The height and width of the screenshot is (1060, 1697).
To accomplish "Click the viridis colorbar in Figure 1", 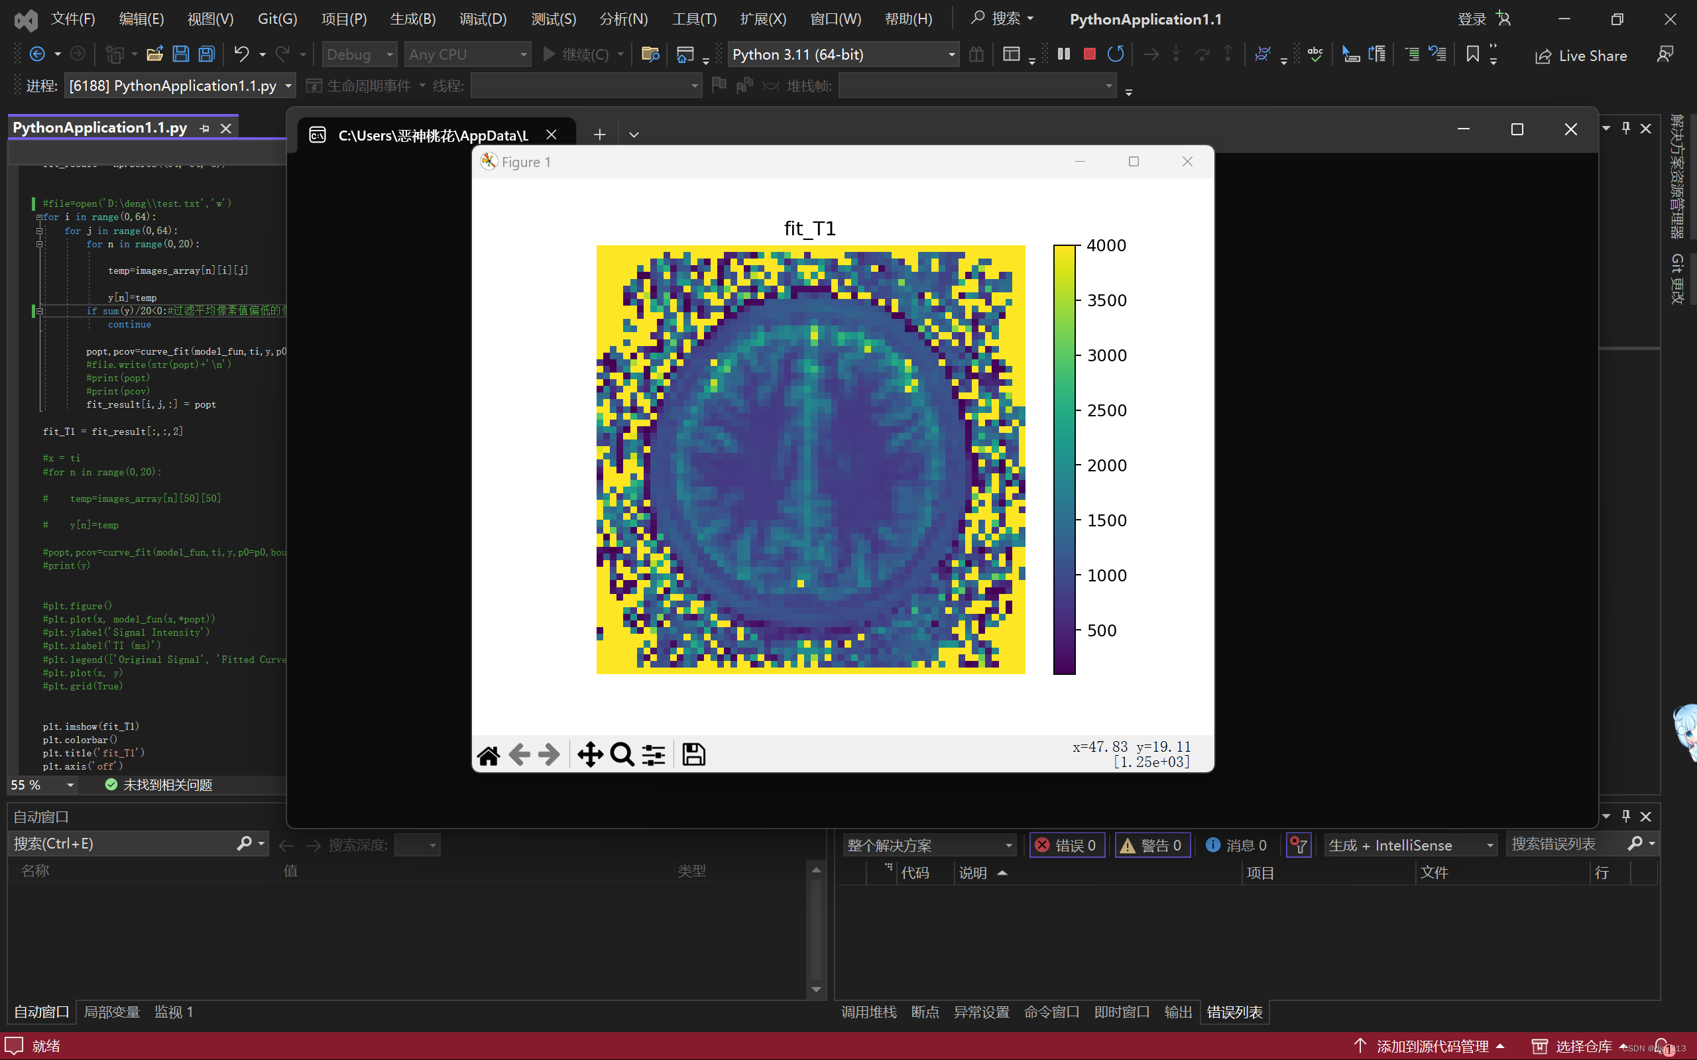I will (1063, 459).
